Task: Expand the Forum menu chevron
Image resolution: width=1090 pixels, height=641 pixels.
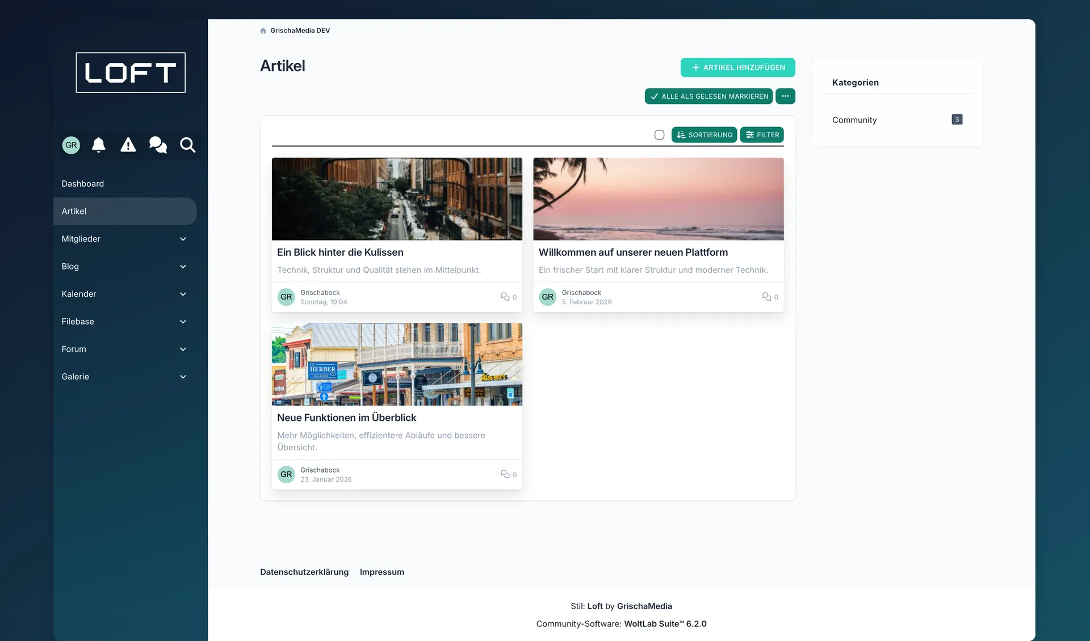Action: pos(183,349)
